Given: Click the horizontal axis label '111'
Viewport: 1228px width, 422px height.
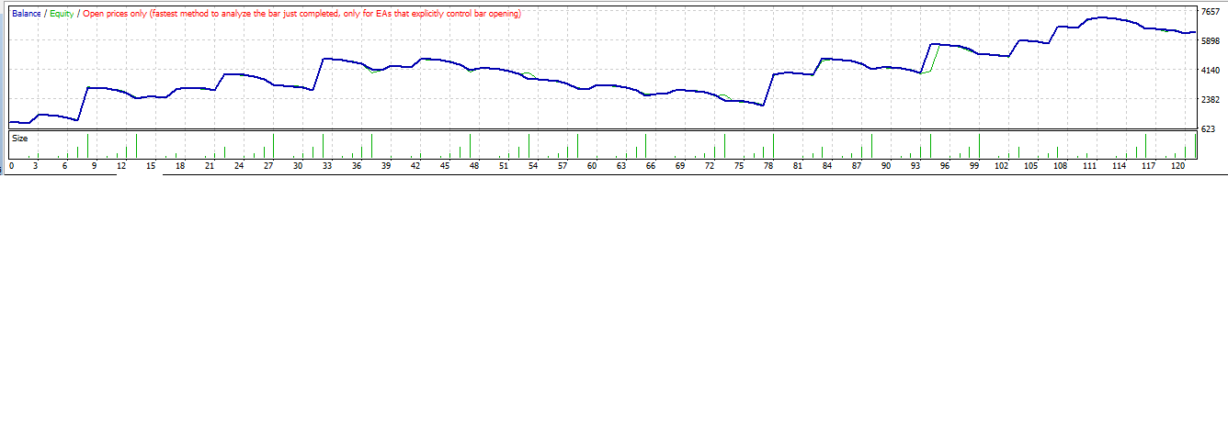Looking at the screenshot, I should click(1090, 166).
